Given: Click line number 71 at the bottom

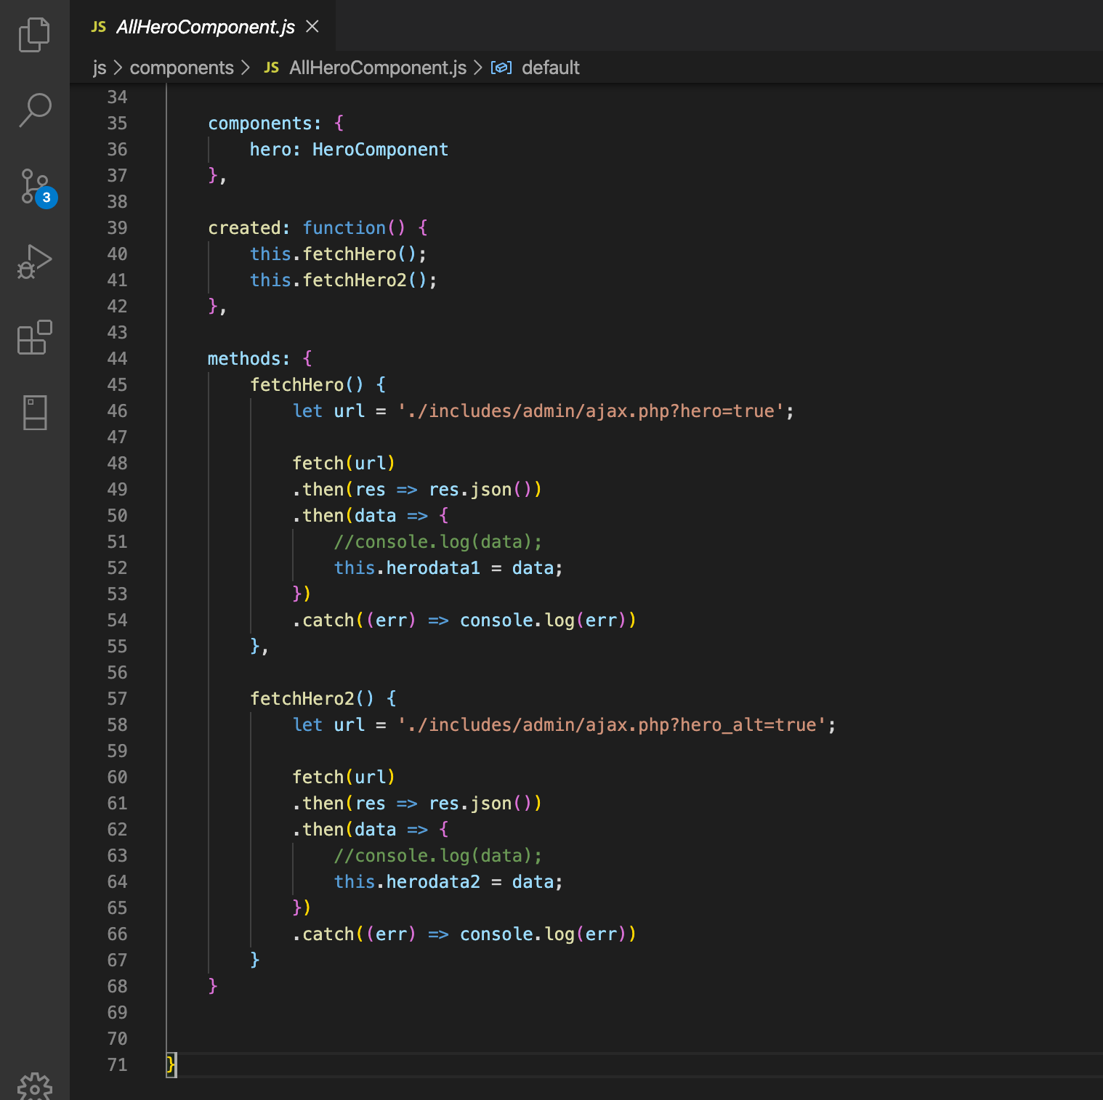Looking at the screenshot, I should click(117, 1064).
